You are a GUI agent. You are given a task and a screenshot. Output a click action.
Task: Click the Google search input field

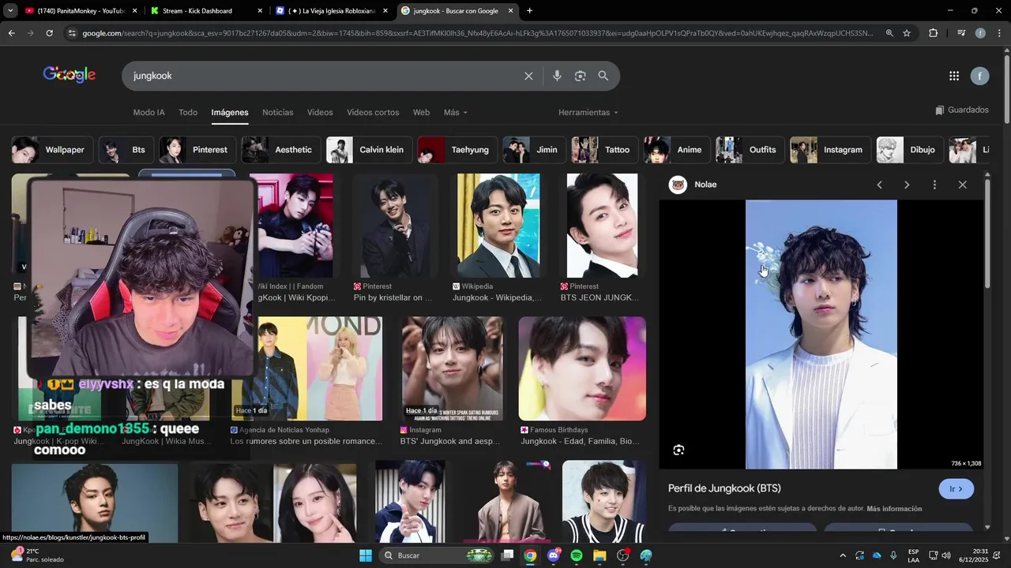(324, 76)
